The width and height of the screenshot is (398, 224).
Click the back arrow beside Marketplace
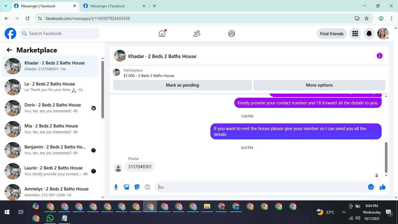(9, 50)
